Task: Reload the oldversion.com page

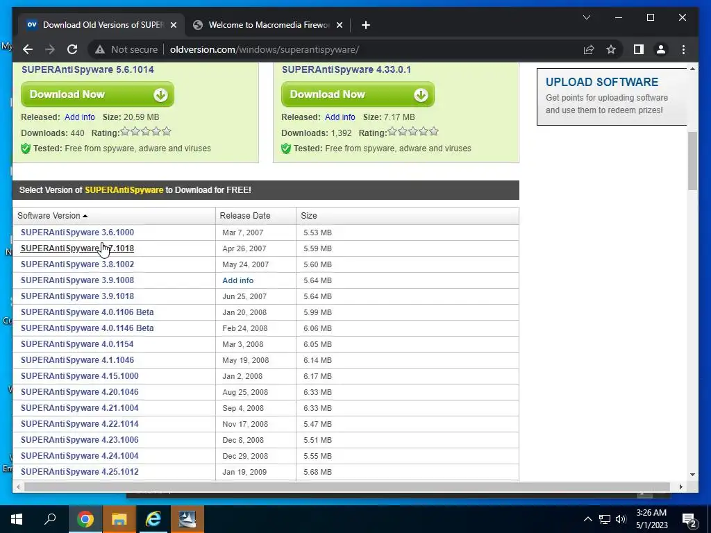Action: click(72, 49)
